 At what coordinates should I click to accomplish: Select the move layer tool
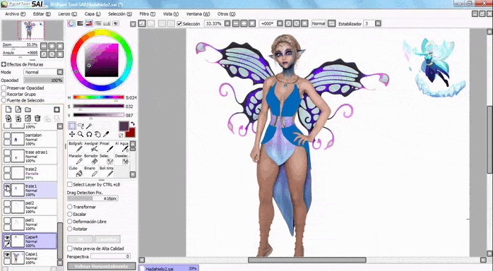[x=72, y=134]
